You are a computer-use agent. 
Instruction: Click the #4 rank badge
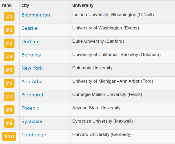pyautogui.click(x=9, y=56)
